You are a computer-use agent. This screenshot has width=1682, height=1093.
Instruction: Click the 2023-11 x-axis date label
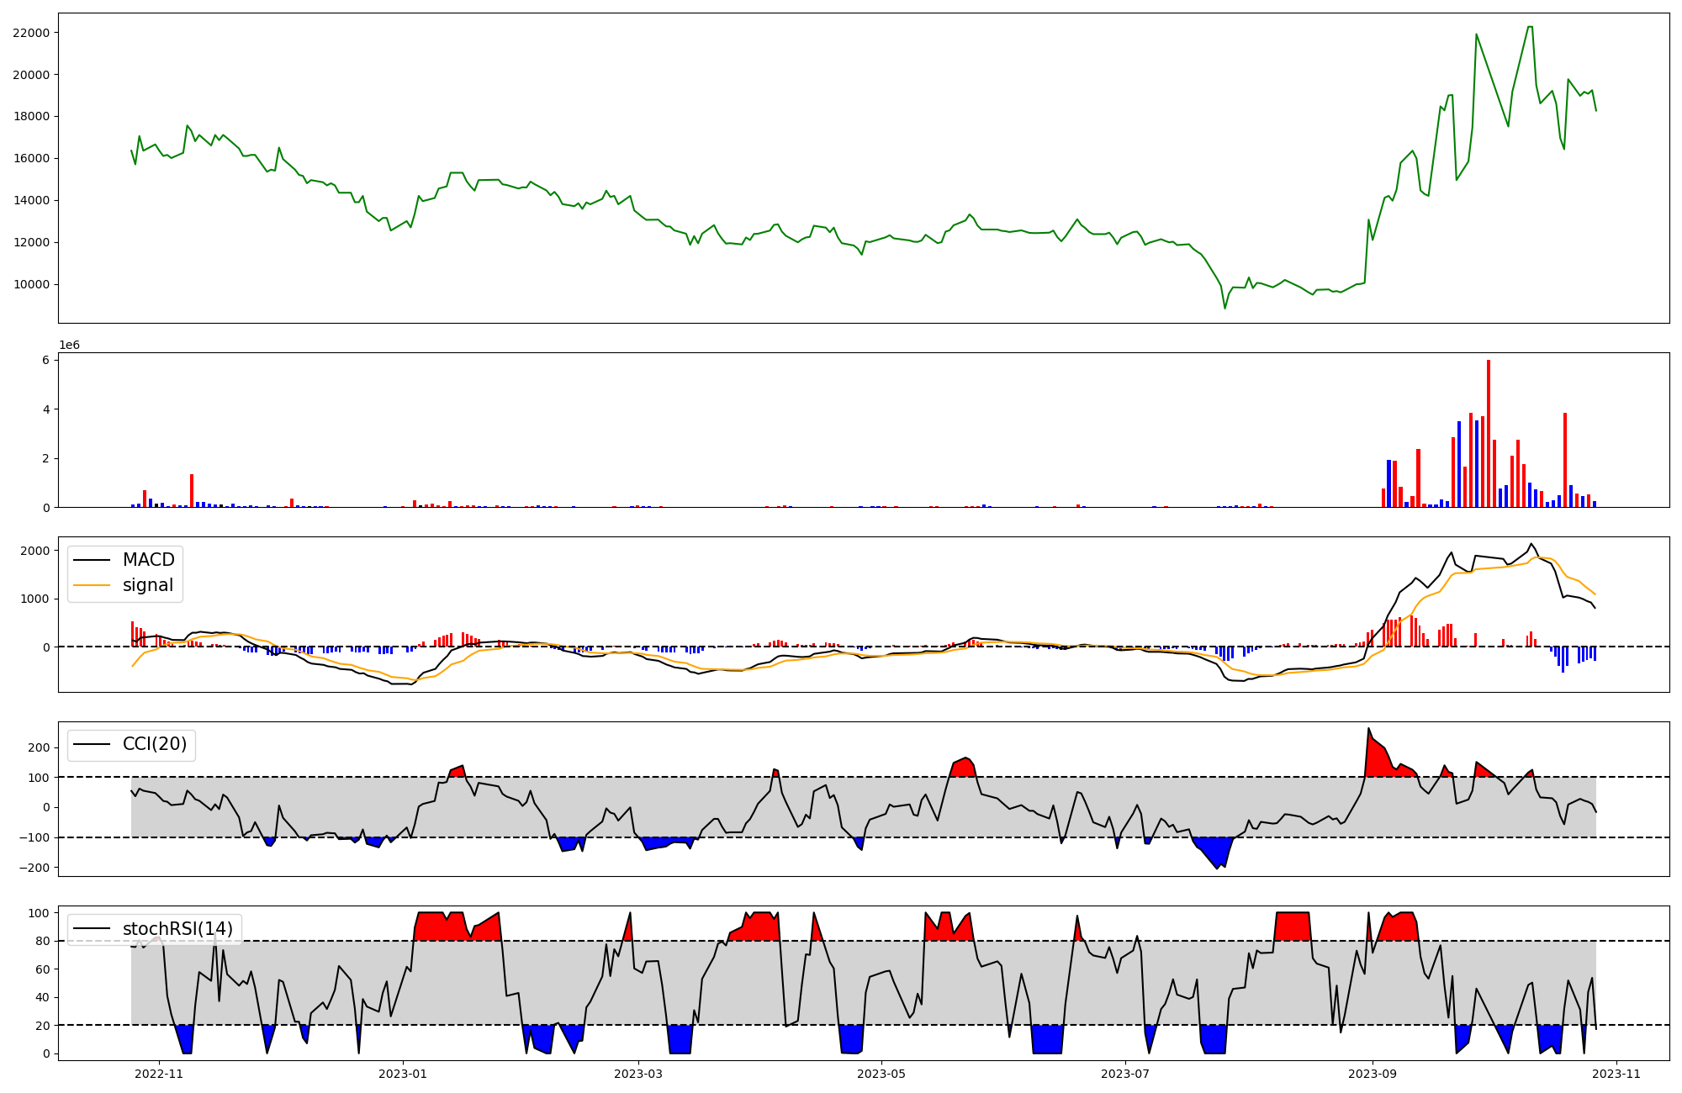click(1616, 1074)
